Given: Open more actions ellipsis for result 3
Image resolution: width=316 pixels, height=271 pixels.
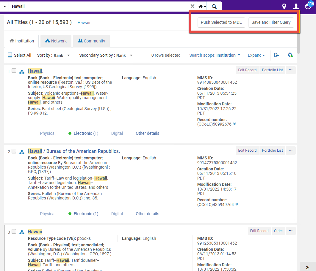Looking at the screenshot, I should [291, 231].
